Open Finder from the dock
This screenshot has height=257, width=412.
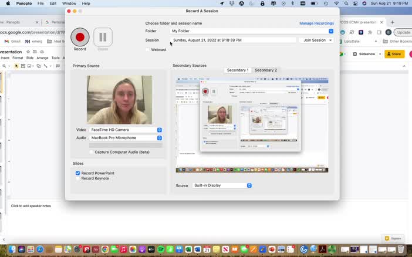coord(12,249)
